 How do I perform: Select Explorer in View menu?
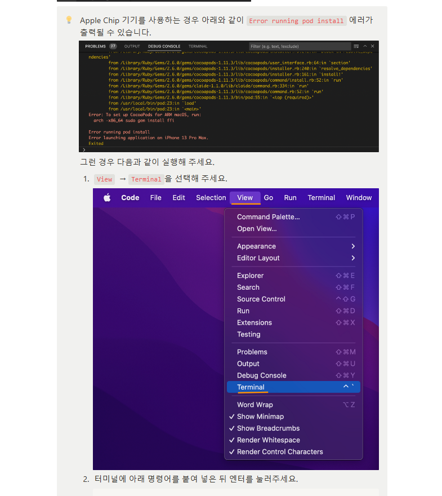pos(293,276)
